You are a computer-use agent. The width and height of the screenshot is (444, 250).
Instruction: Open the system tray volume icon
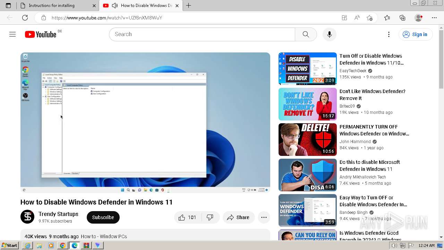coord(394,245)
